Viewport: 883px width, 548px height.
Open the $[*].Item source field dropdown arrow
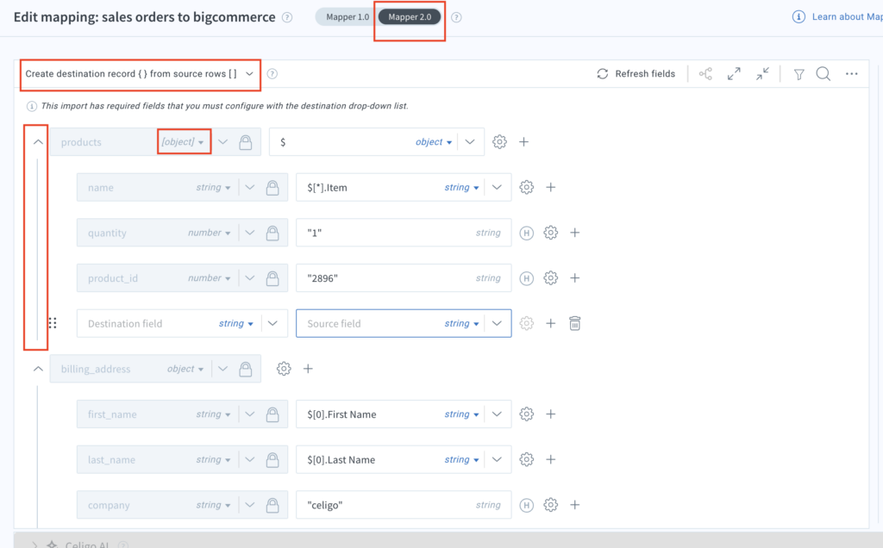coord(498,188)
